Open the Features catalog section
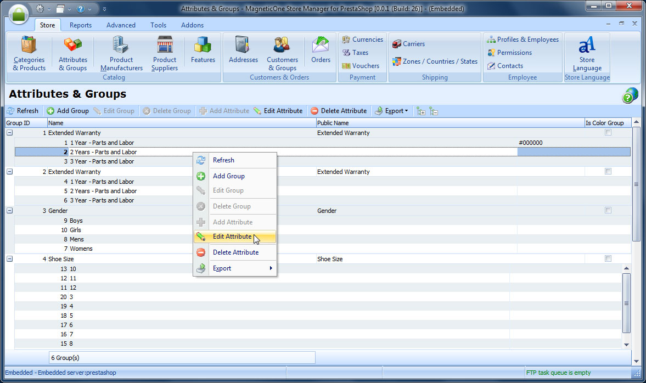 203,50
